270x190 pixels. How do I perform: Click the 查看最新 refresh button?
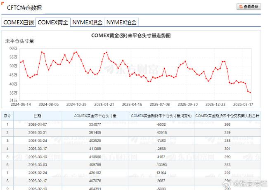click(249, 7)
